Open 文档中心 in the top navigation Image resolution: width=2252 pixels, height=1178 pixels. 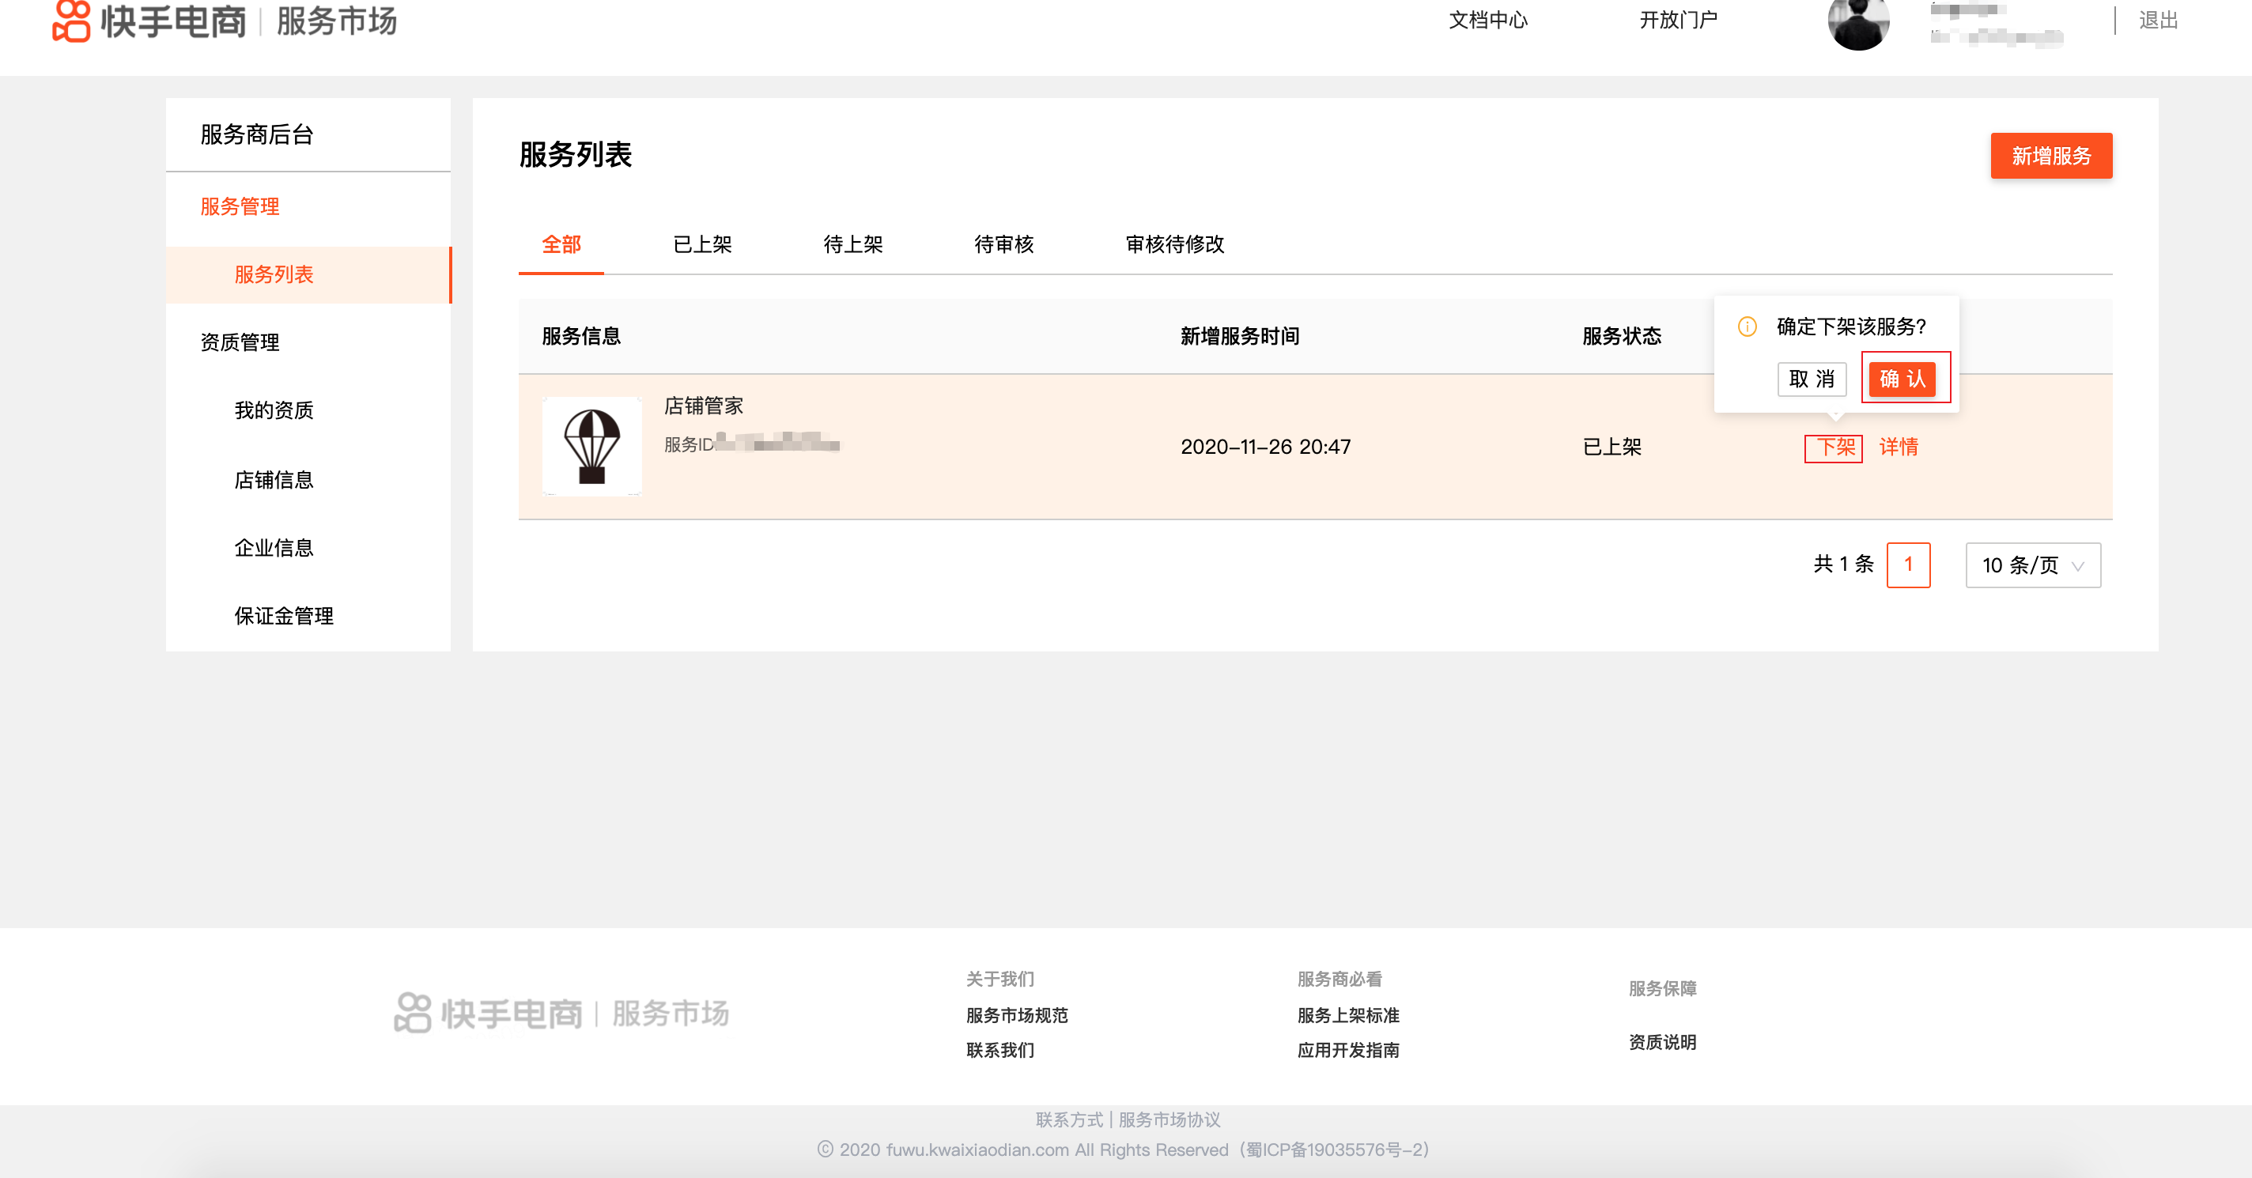pyautogui.click(x=1488, y=20)
